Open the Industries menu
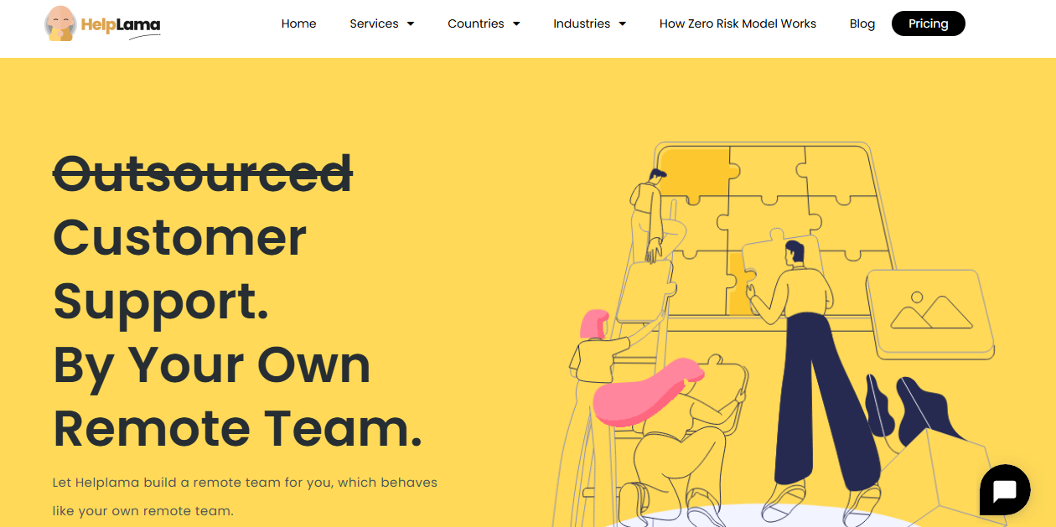The image size is (1056, 527). click(582, 23)
